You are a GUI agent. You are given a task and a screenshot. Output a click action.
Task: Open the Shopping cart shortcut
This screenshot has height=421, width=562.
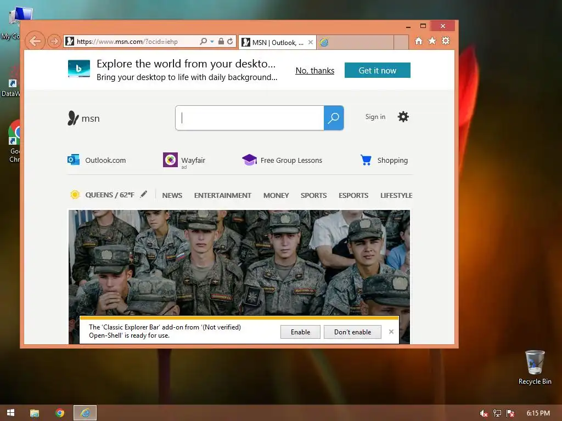384,160
